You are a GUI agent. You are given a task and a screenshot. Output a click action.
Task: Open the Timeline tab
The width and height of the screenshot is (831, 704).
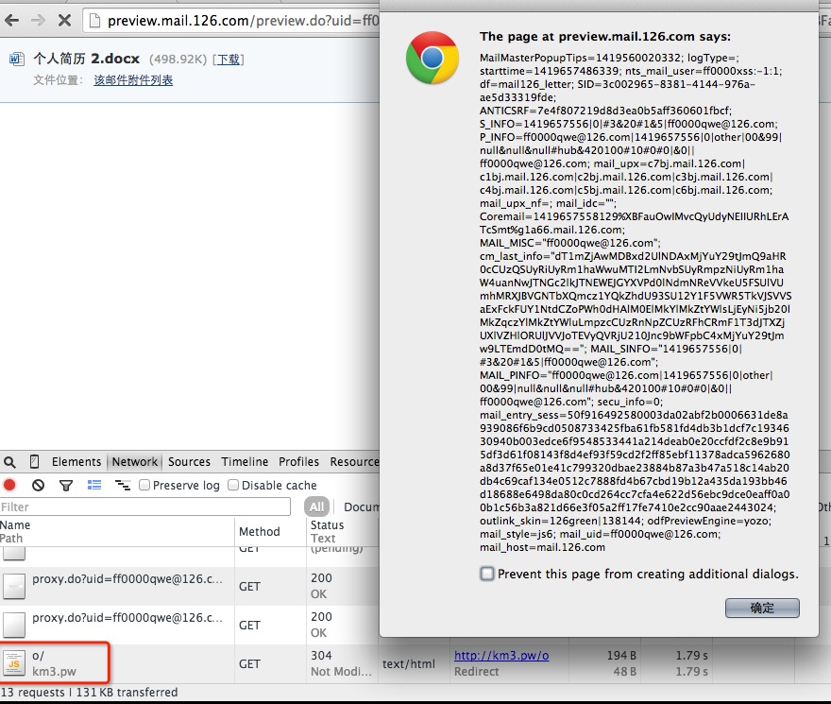[x=245, y=461]
